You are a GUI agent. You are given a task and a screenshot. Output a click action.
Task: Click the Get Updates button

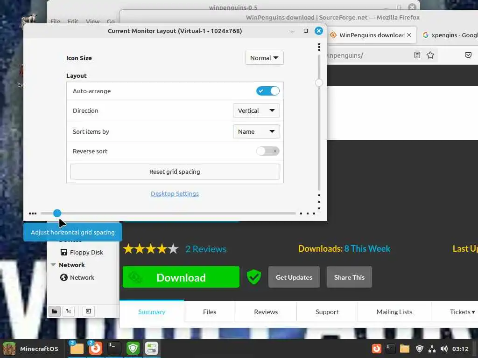click(294, 277)
